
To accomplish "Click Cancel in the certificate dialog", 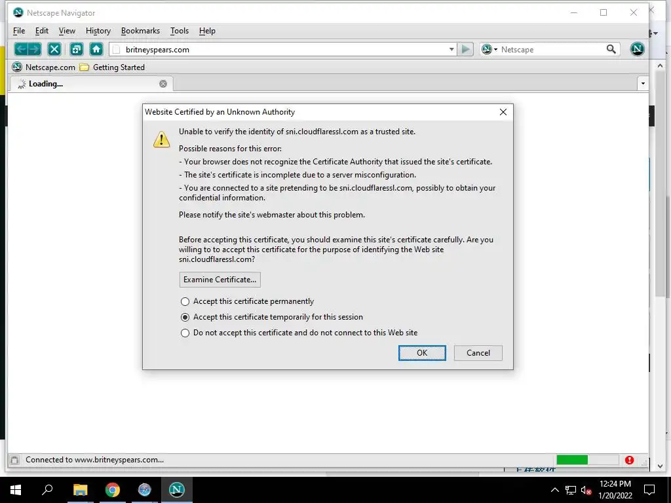I will click(x=478, y=353).
